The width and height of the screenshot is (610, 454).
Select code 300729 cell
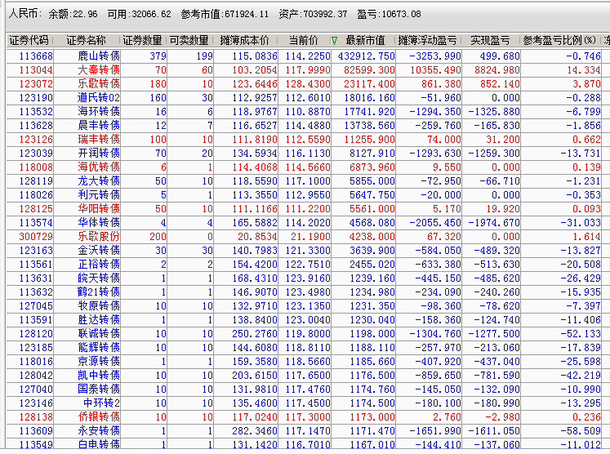coord(36,237)
